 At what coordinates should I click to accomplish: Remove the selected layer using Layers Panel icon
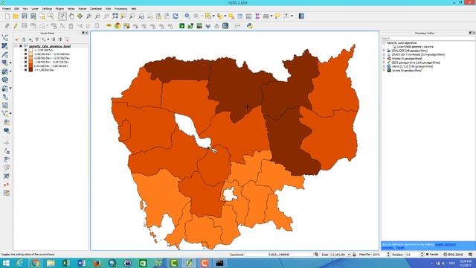coord(67,39)
